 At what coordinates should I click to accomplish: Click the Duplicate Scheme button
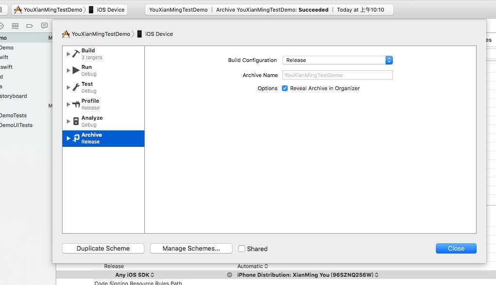103,249
